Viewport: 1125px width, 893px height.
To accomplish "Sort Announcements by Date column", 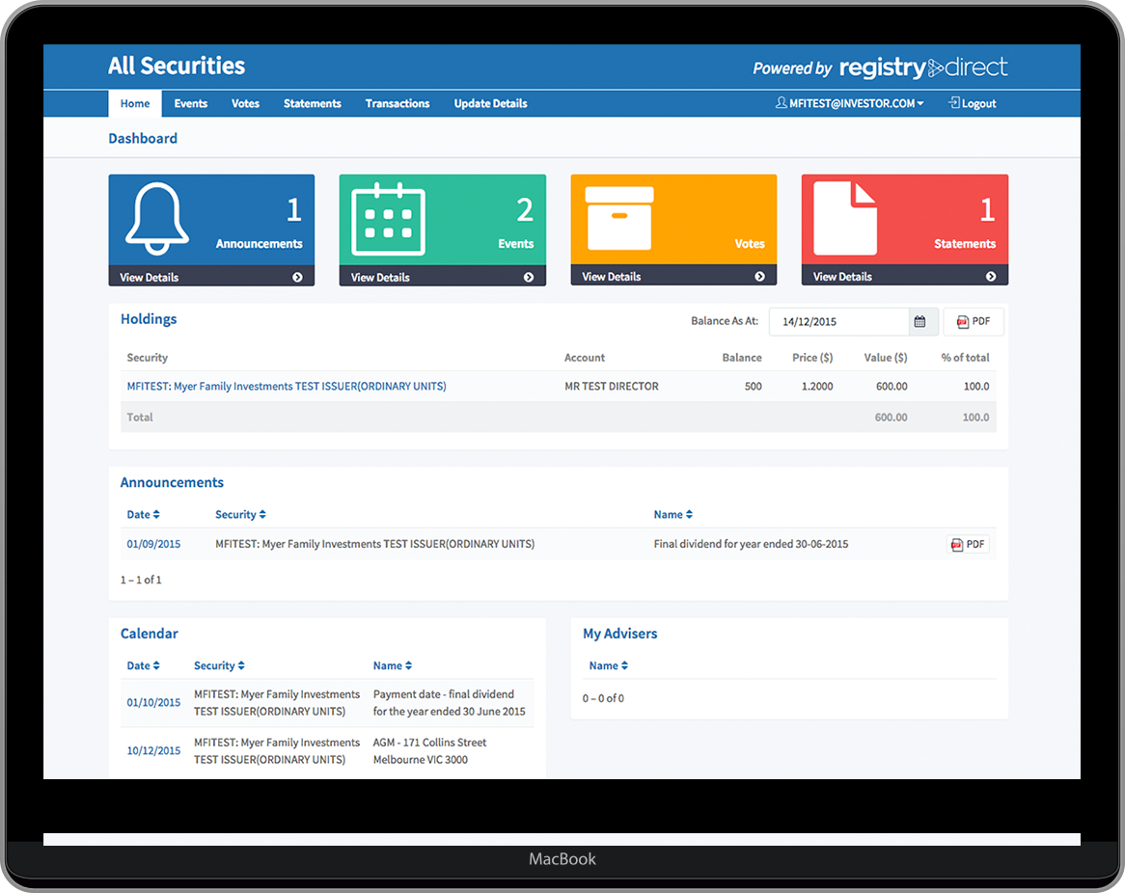I will 143,515.
